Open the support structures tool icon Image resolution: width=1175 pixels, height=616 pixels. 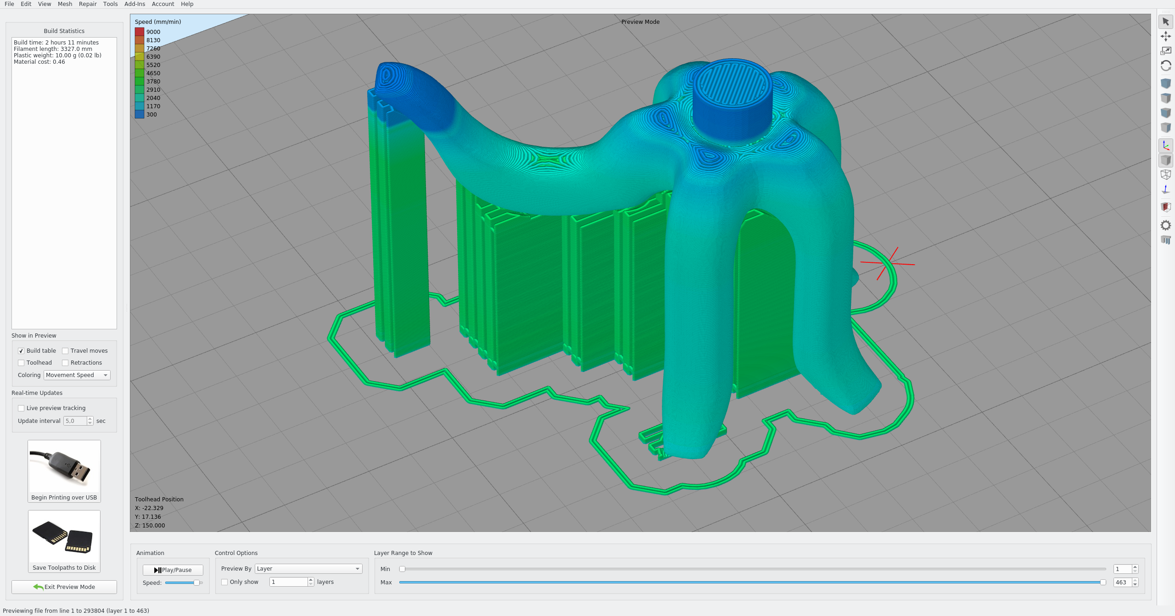click(1165, 239)
